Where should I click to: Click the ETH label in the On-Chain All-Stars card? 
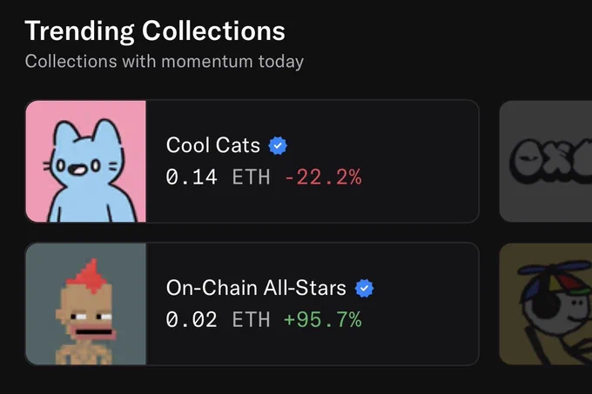(251, 320)
